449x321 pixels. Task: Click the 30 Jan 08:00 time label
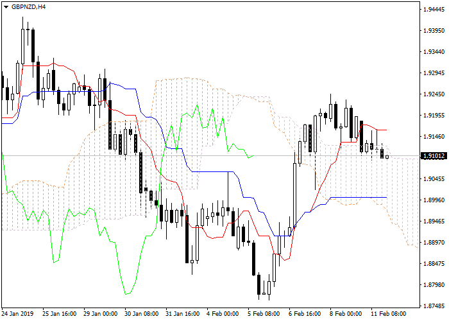pos(142,314)
